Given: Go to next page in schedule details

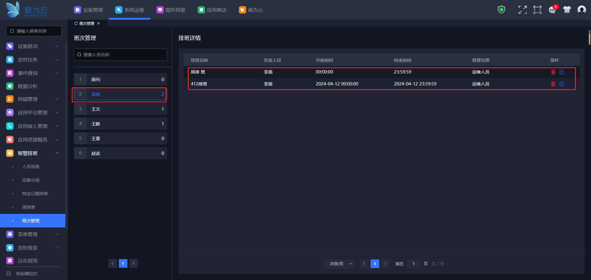Looking at the screenshot, I should click(x=385, y=264).
